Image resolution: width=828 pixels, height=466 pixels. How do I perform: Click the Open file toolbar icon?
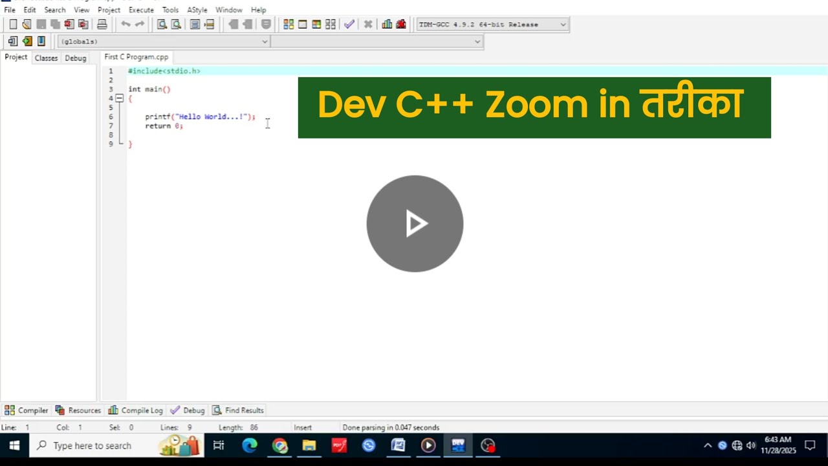point(27,25)
